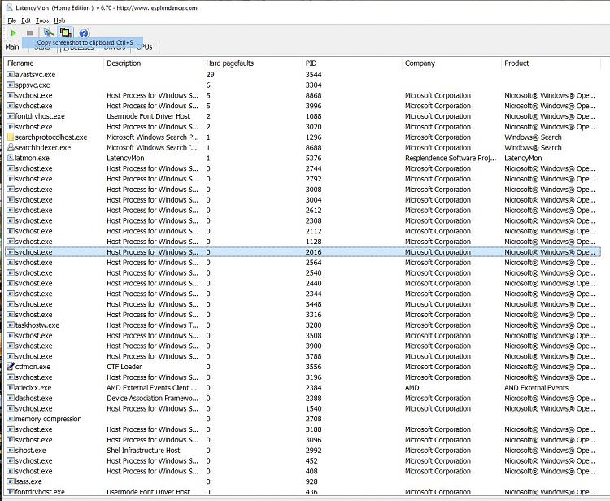Select the searchindexer.exe filename
The height and width of the screenshot is (501, 610).
coord(43,147)
